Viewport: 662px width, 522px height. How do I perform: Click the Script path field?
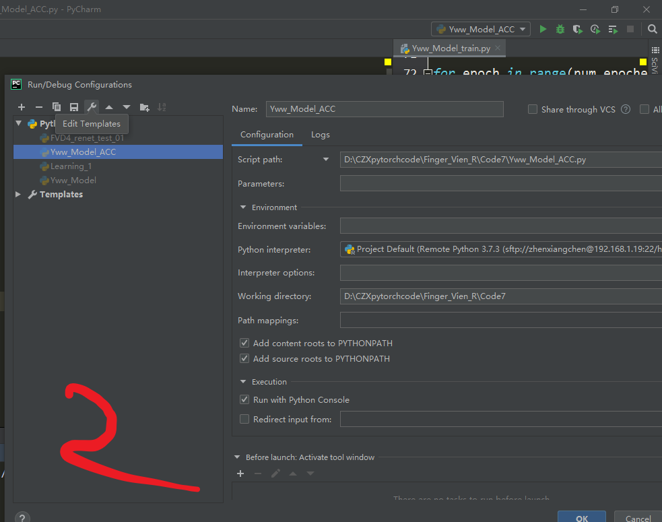[x=501, y=160]
